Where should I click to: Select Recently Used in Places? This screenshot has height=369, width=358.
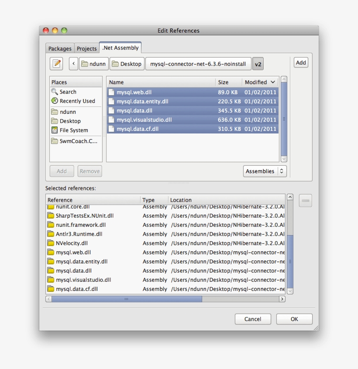[x=77, y=101]
